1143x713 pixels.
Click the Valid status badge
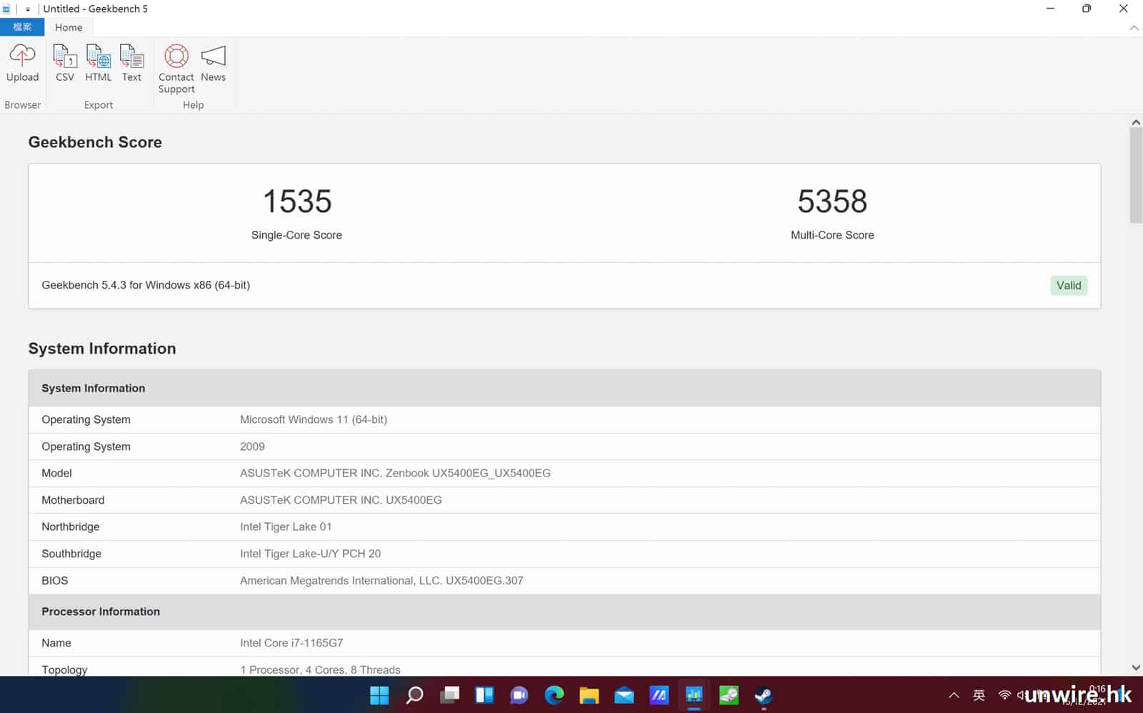point(1068,285)
